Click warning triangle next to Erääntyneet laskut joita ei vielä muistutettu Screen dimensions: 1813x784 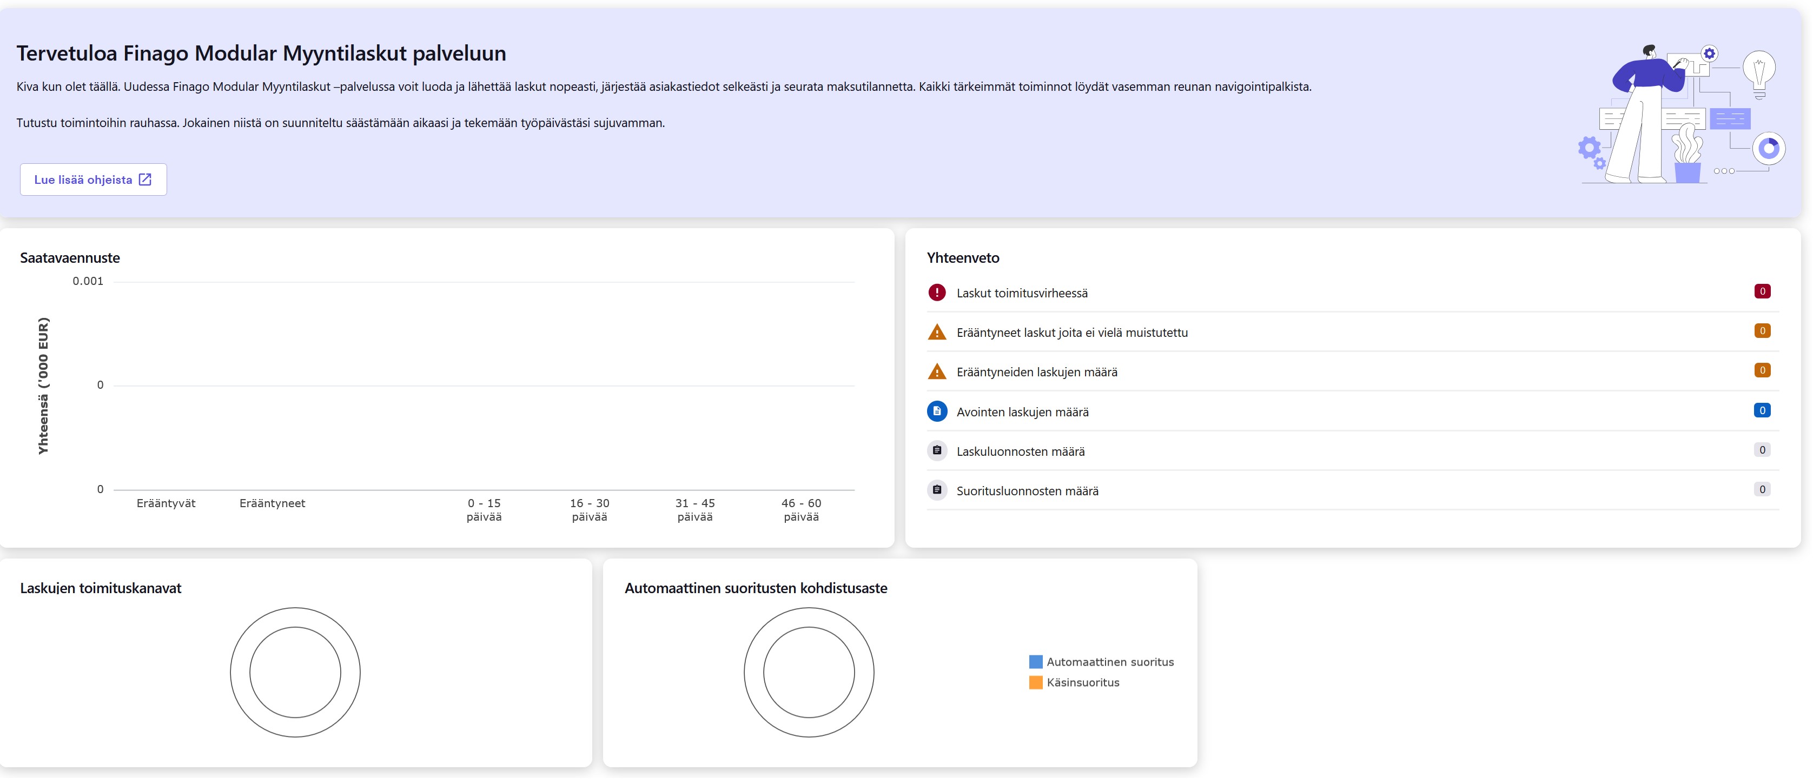tap(937, 332)
